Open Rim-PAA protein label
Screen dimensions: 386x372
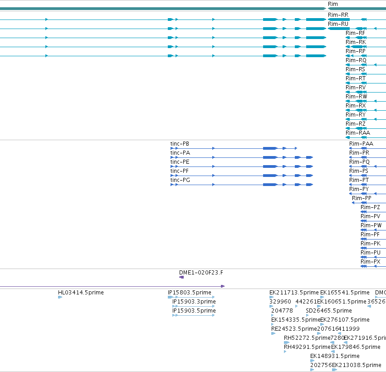361,144
